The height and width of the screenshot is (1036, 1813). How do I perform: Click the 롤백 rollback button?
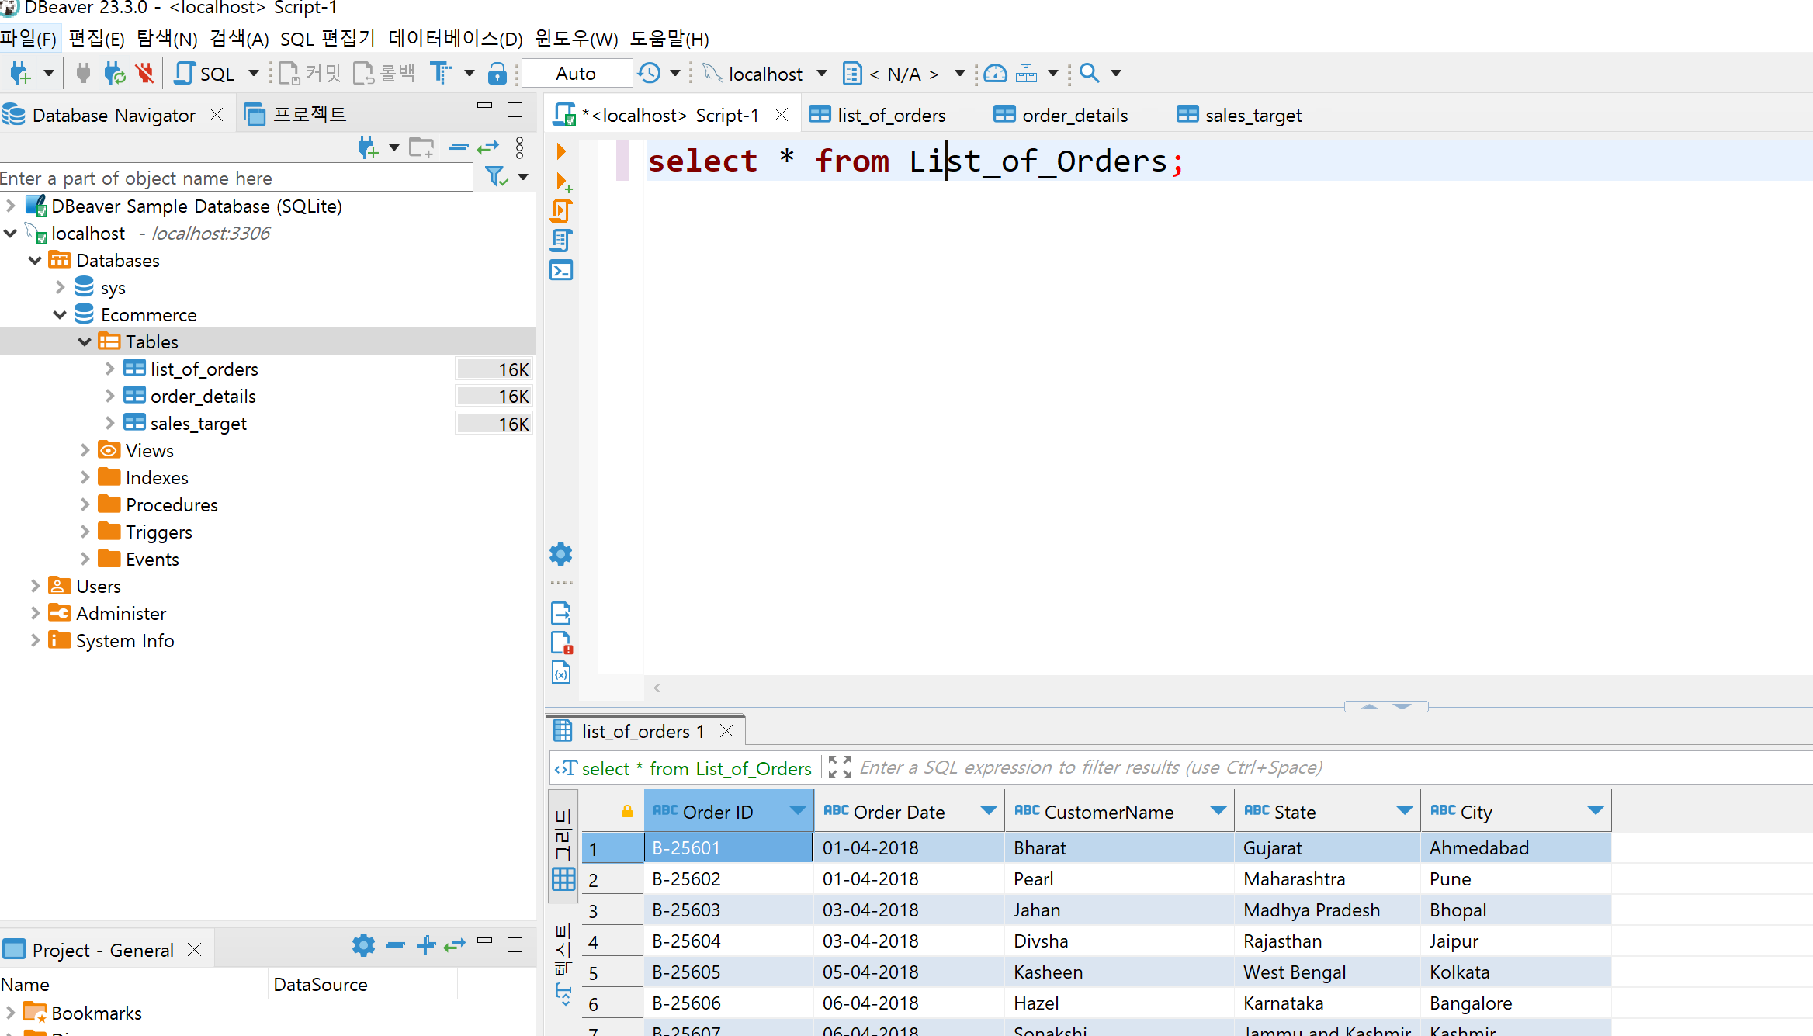[384, 74]
